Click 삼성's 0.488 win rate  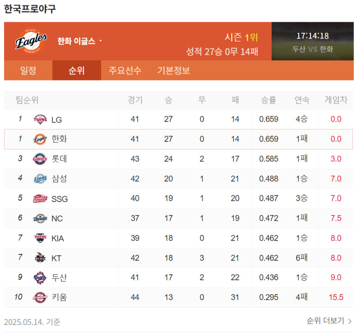click(268, 179)
